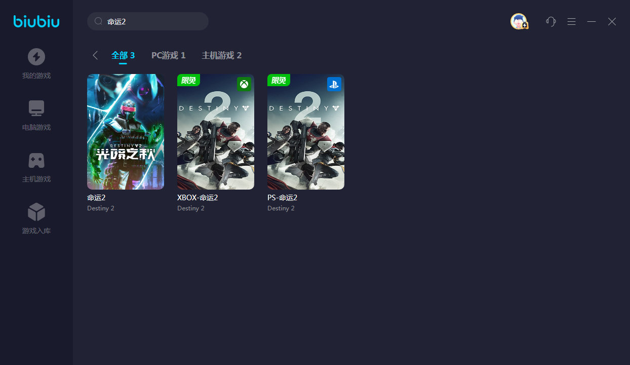The width and height of the screenshot is (630, 365).
Task: Switch to the 全部 3 tab
Action: (x=123, y=55)
